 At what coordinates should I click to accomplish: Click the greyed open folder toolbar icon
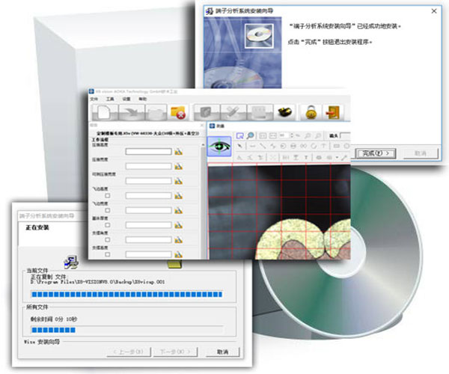coord(156,112)
